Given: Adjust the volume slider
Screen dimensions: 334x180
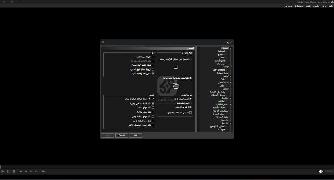Looking at the screenshot, I should (329, 171).
